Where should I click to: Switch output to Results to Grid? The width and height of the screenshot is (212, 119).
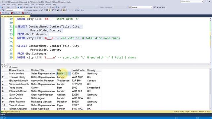pyautogui.click(x=64, y=10)
